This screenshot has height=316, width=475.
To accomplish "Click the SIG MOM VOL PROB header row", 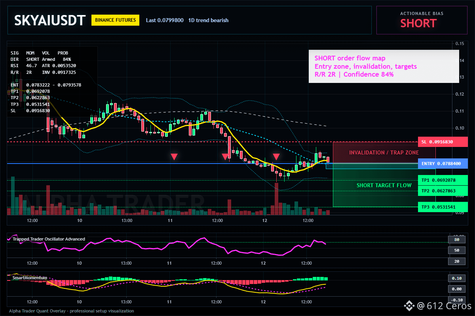I will click(39, 53).
